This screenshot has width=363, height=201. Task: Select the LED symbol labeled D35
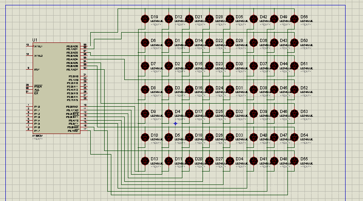230,19
